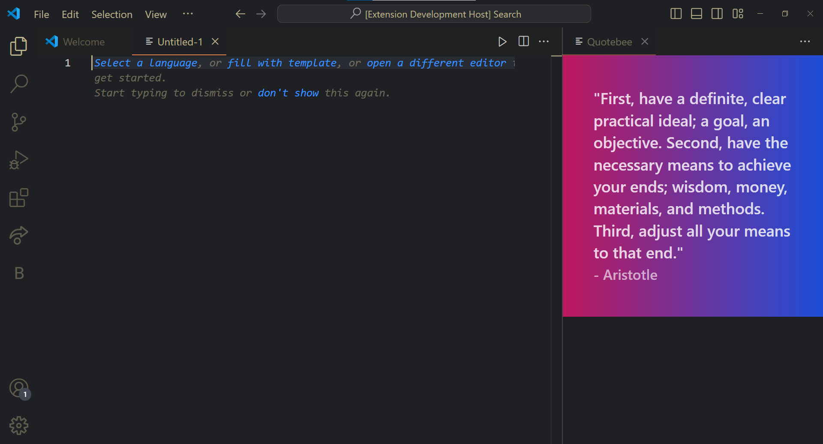Open the Source Control view

tap(18, 122)
